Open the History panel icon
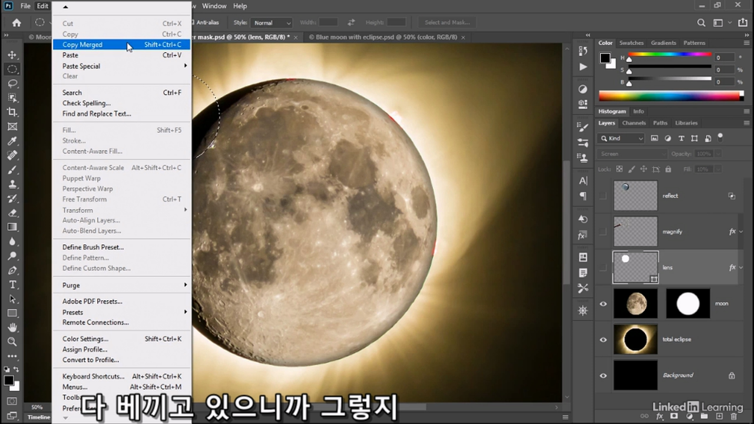 [x=583, y=51]
